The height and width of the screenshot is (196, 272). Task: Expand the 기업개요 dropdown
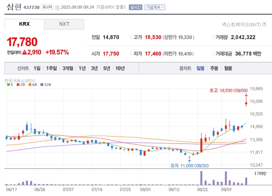point(155,7)
